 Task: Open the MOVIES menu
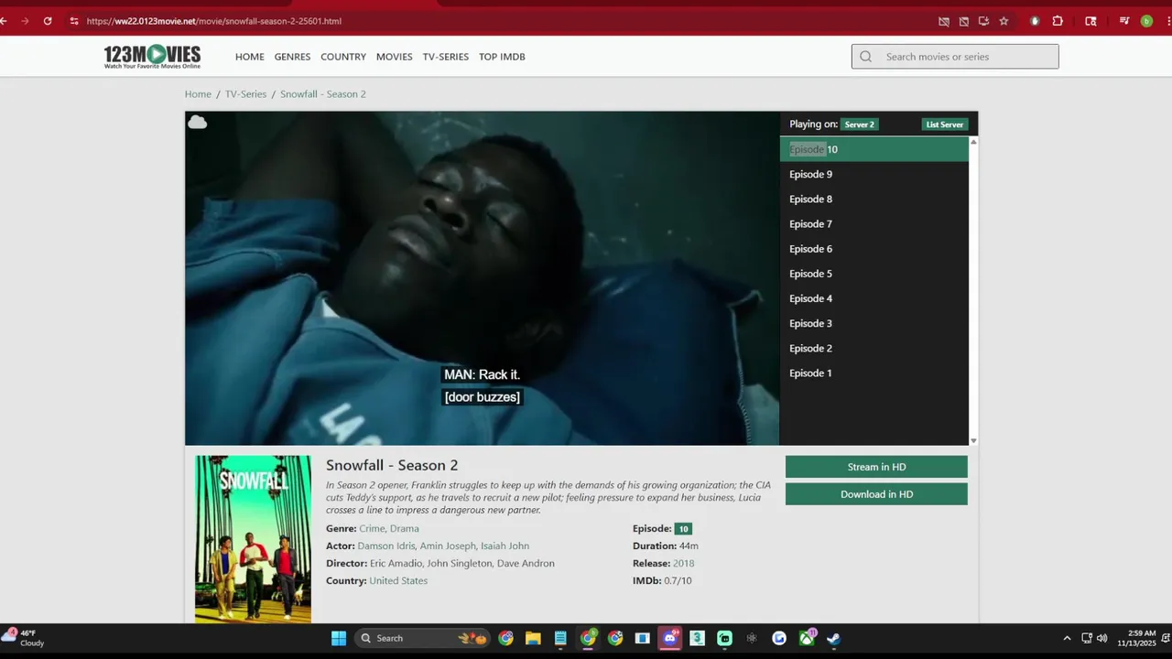(394, 57)
